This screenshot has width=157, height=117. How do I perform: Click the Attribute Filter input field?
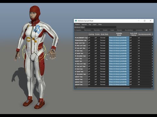click(x=100, y=27)
